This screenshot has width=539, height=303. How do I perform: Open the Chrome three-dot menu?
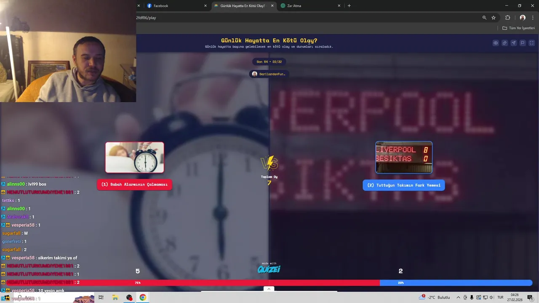[x=533, y=18]
